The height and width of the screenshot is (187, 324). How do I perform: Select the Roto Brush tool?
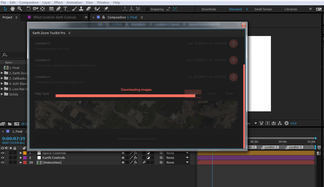click(x=97, y=9)
